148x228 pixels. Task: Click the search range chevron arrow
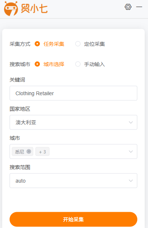(131, 181)
